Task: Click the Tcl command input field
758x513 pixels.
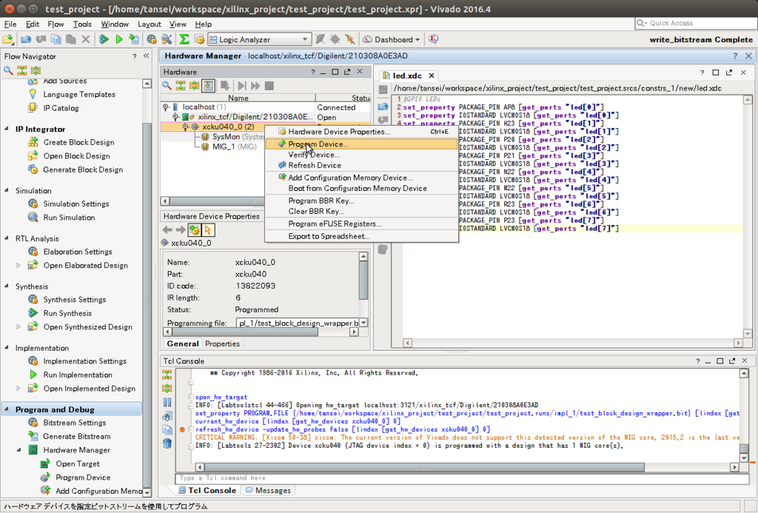Action: click(x=463, y=478)
